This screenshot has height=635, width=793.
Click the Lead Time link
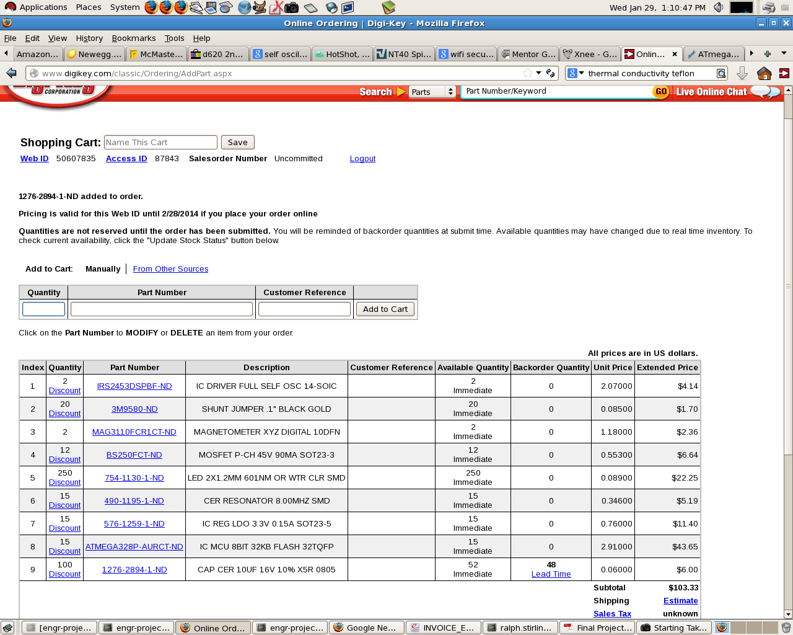pyautogui.click(x=551, y=574)
